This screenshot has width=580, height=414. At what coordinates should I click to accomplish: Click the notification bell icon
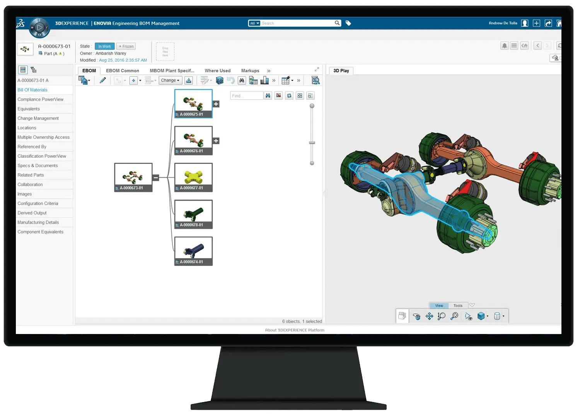504,46
